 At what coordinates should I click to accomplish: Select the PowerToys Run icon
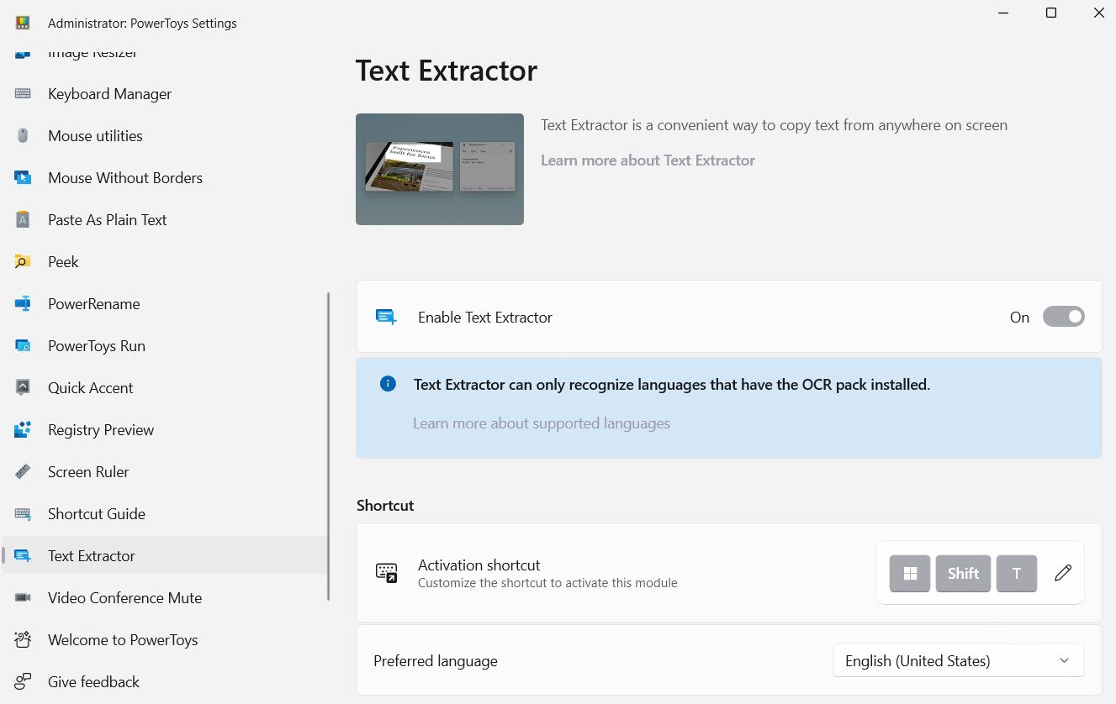[23, 345]
